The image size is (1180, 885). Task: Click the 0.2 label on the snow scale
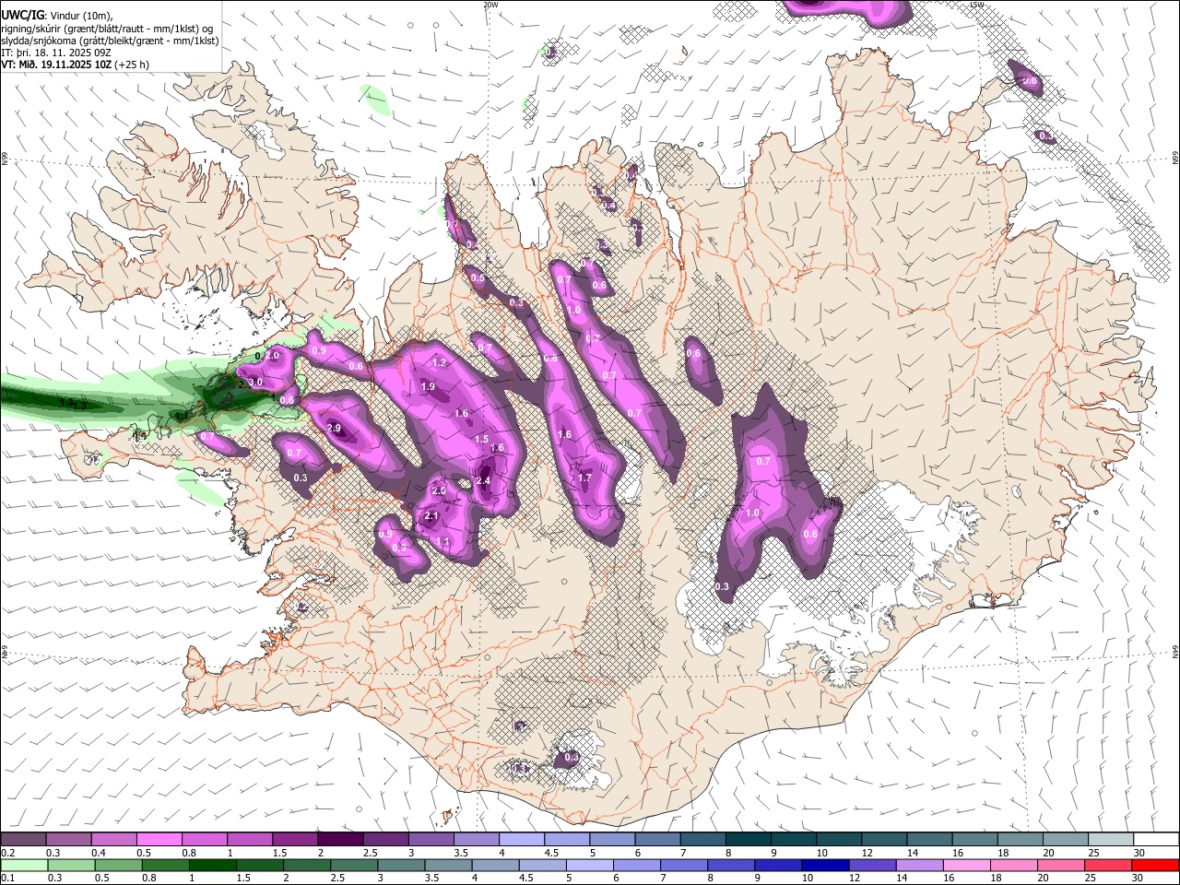coord(8,853)
